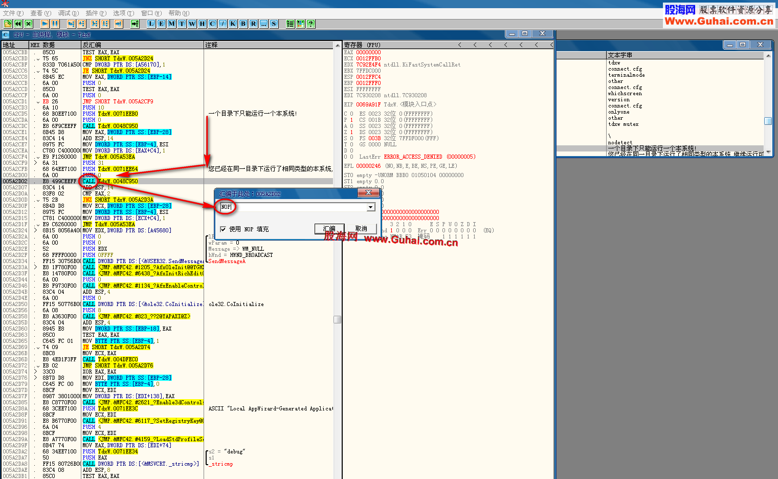Image resolution: width=778 pixels, height=479 pixels.
Task: Click the 取消 cancel button
Action: pyautogui.click(x=361, y=229)
